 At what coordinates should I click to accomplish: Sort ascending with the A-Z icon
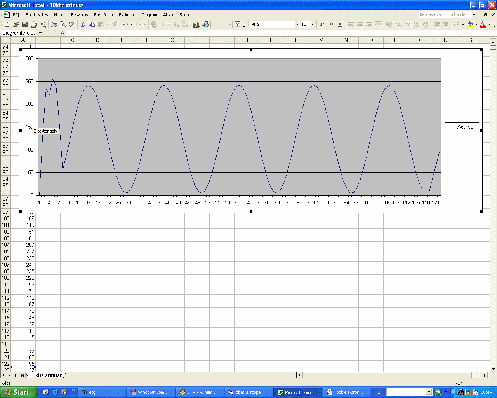point(176,24)
